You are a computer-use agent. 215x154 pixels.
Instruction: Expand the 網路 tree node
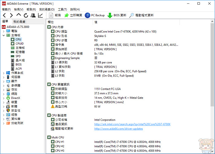(x=4, y=94)
